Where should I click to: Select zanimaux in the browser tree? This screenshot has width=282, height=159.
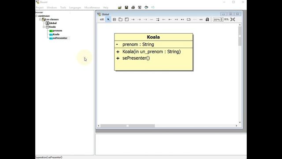coord(44,16)
